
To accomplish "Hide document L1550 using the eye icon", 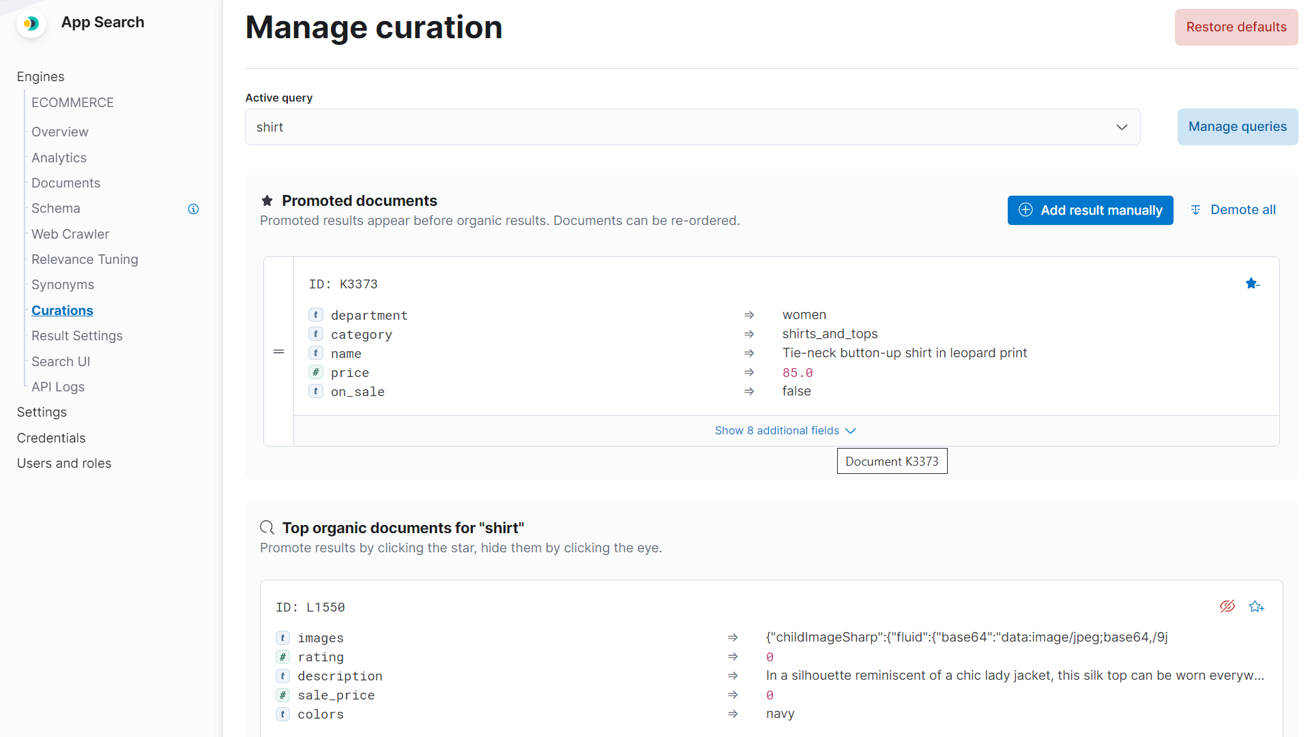I will coord(1228,606).
